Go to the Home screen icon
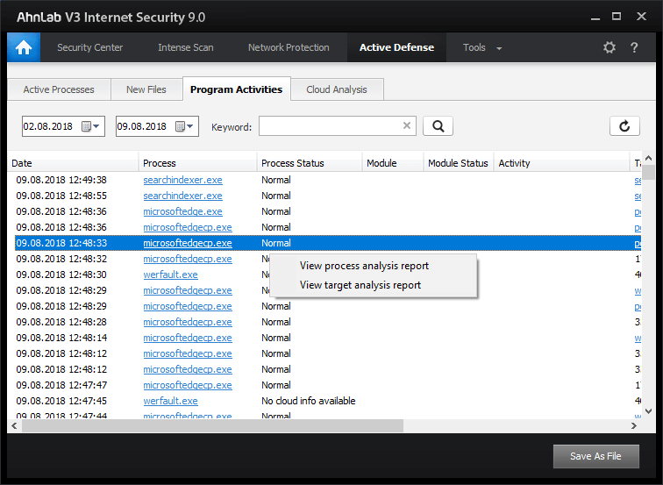The height and width of the screenshot is (485, 663). [24, 47]
